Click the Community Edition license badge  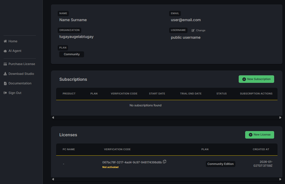tap(220, 164)
